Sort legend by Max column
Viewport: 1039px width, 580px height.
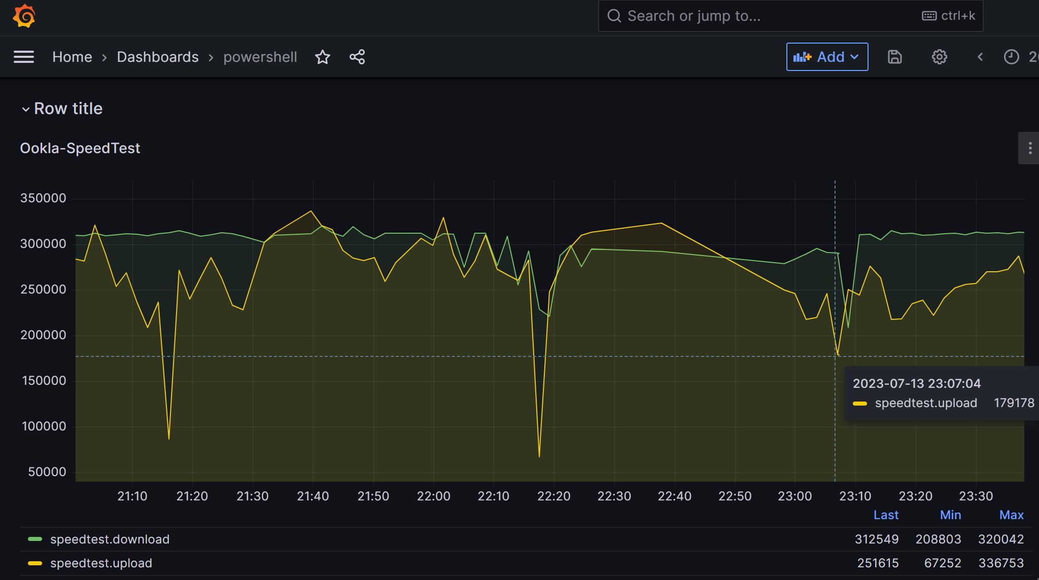click(x=1011, y=515)
